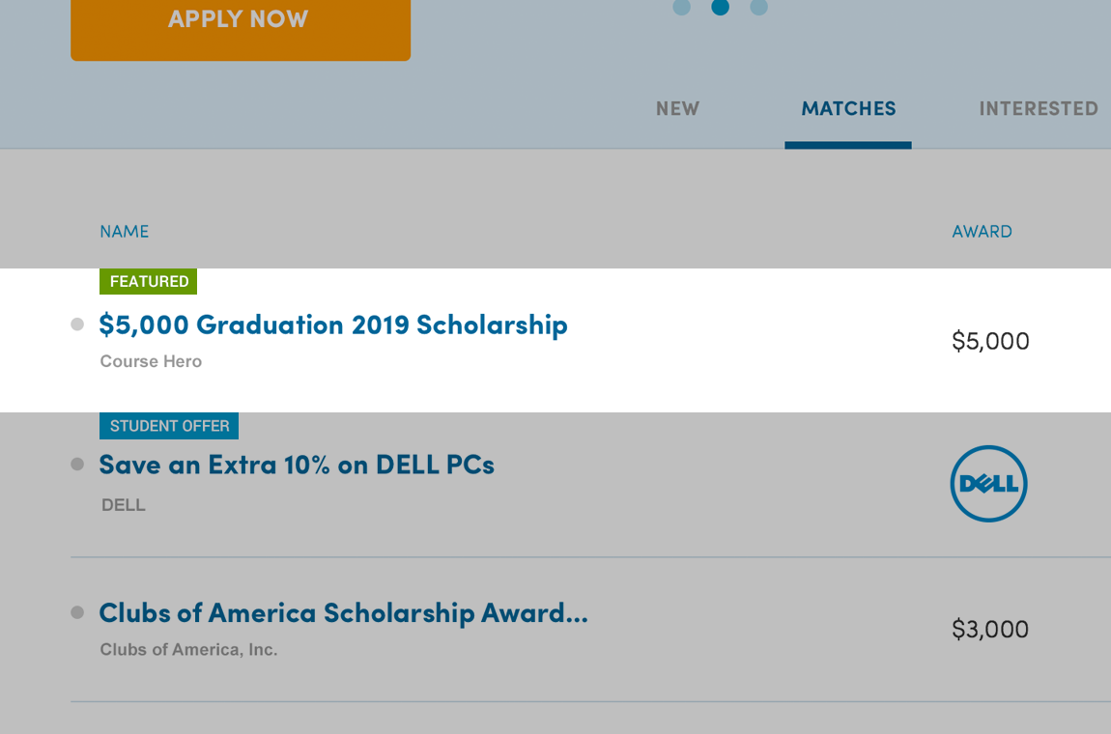Toggle status dot beside DELL offer
1111x734 pixels.
(77, 465)
